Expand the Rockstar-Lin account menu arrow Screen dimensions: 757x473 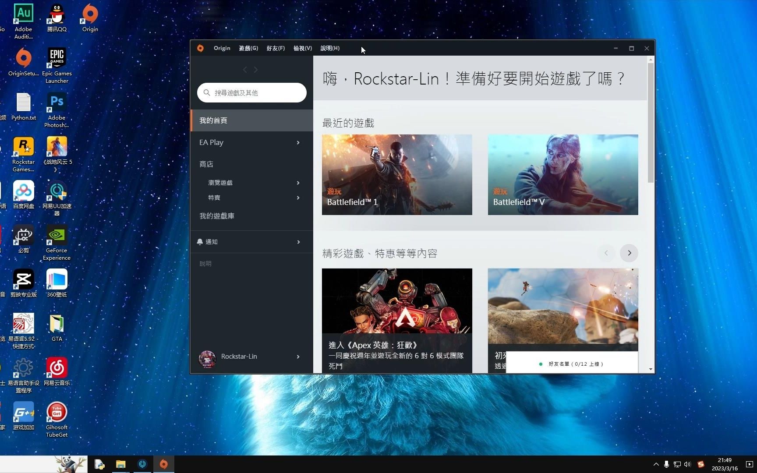[x=298, y=357]
